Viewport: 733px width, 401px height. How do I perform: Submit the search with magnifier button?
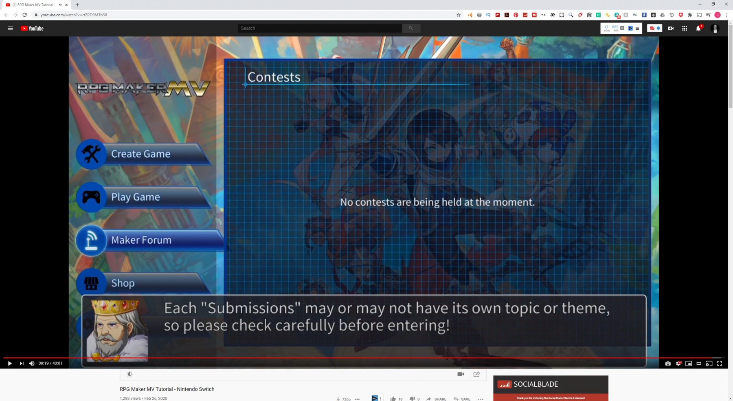pyautogui.click(x=411, y=28)
